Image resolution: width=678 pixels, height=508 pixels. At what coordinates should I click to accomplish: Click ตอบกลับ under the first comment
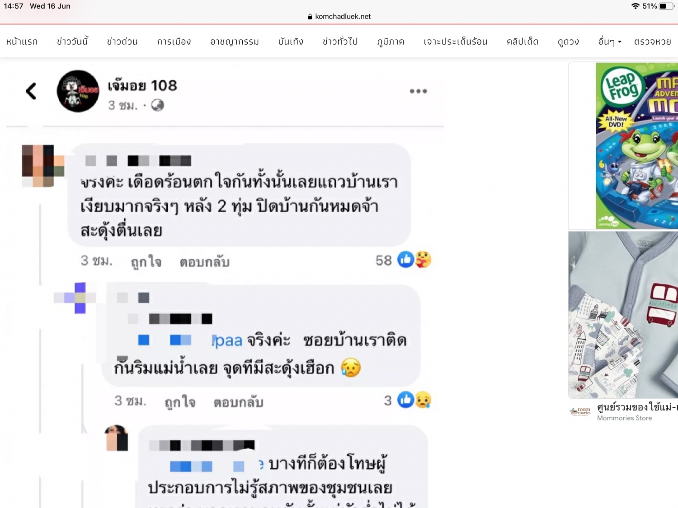204,261
